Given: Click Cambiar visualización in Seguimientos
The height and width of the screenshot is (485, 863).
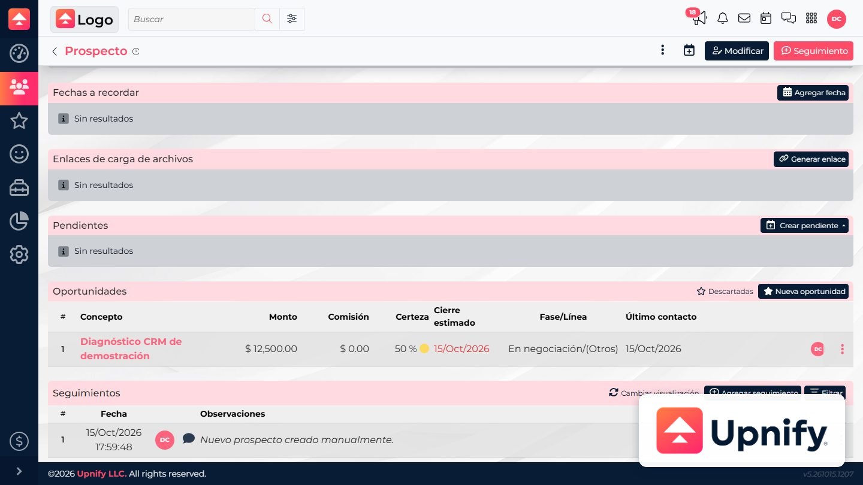Looking at the screenshot, I should [x=654, y=393].
